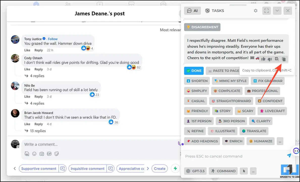Image resolution: width=300 pixels, height=182 pixels.
Task: Open the emoji picker in comment box
Action: pos(34,154)
